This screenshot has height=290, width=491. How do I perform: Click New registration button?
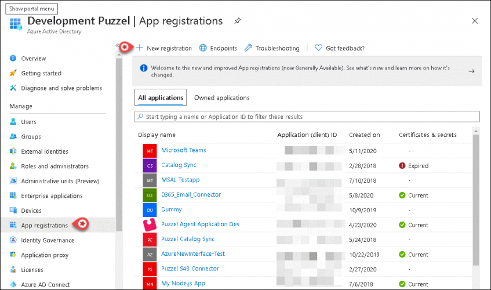(x=164, y=48)
